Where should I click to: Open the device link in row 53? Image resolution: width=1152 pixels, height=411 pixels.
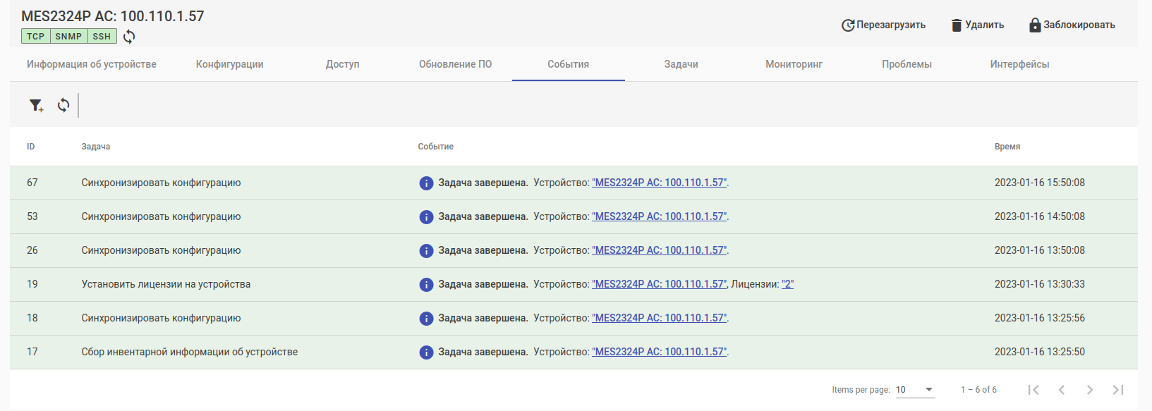[660, 216]
